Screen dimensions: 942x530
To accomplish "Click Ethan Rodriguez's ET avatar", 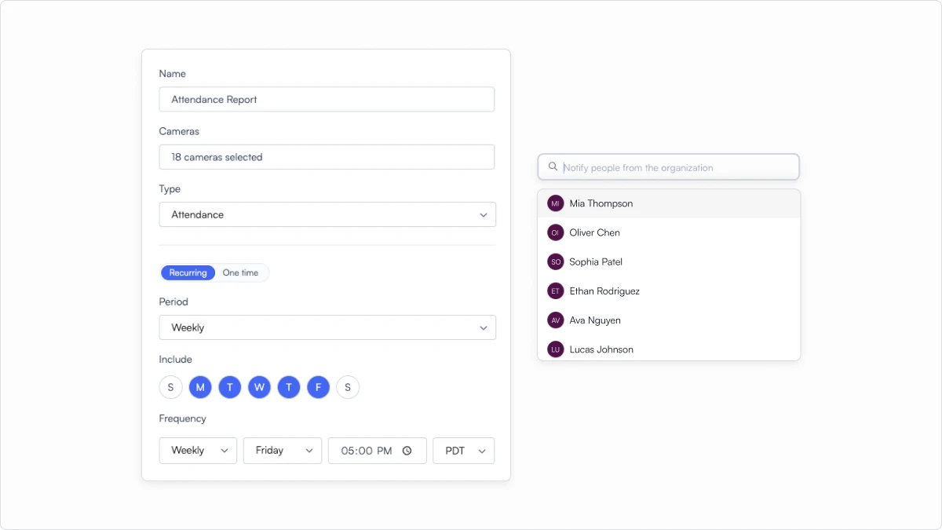I will [x=556, y=291].
